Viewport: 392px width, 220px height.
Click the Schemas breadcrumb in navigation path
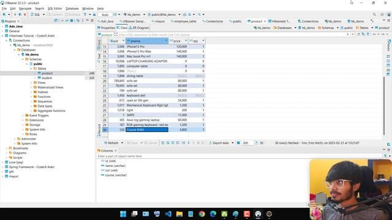[326, 28]
